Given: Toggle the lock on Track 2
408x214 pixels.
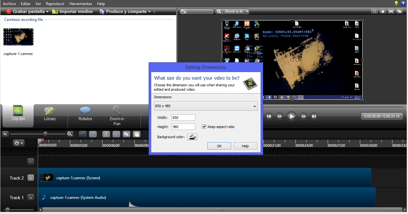Looking at the screenshot, I should pyautogui.click(x=30, y=178).
